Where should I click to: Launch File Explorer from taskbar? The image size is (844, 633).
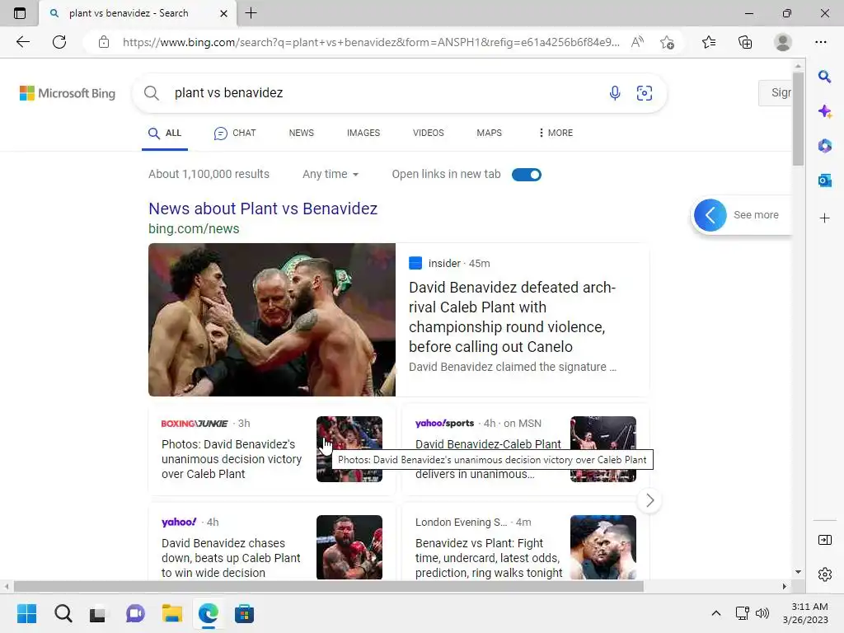tap(171, 613)
